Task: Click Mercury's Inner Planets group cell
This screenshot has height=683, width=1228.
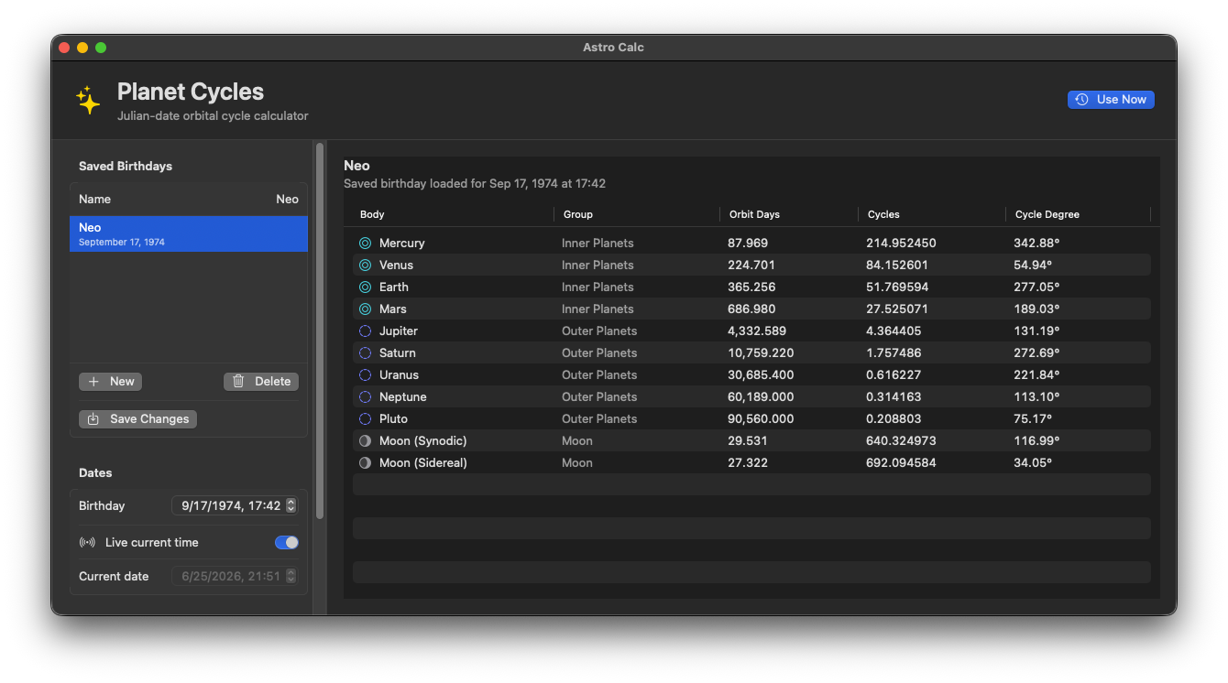Action: click(598, 244)
